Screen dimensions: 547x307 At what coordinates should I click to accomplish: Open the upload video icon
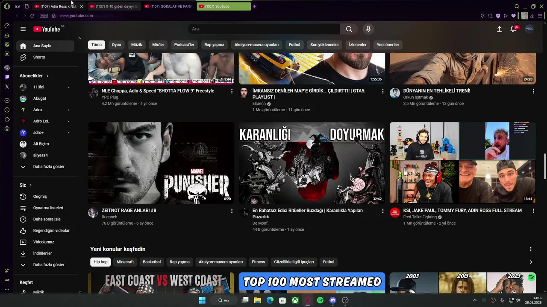499,29
